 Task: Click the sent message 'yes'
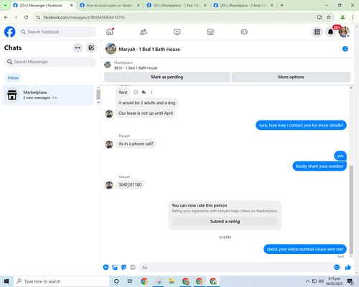click(x=340, y=156)
